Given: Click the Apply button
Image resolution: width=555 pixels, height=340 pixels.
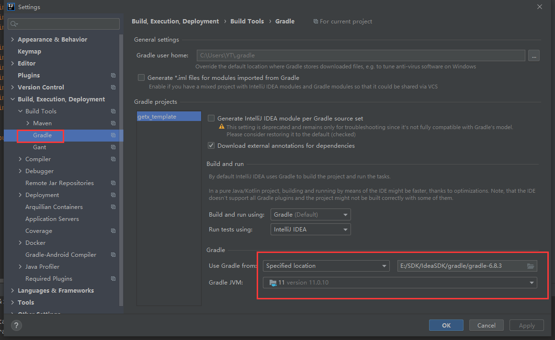Looking at the screenshot, I should click(x=527, y=325).
